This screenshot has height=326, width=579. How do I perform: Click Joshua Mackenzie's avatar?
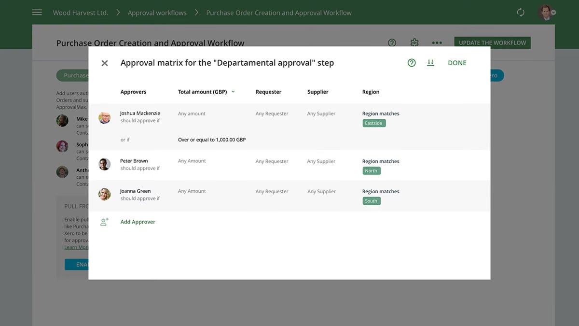point(105,117)
